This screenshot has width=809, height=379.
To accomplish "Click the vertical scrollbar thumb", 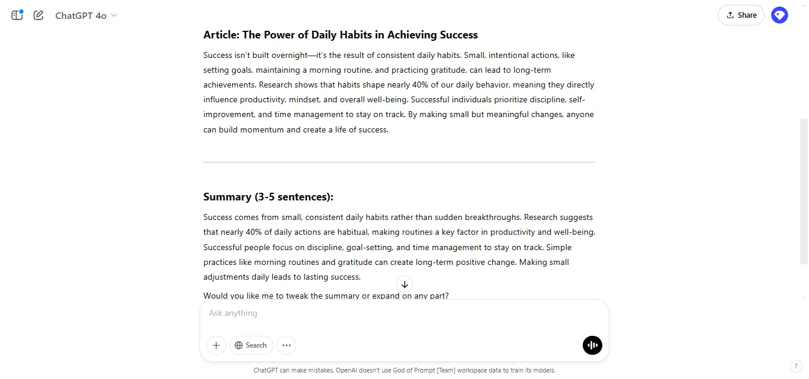I will 804,191.
